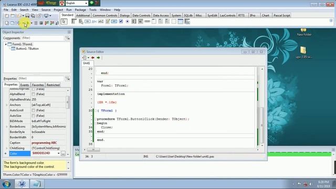
Task: Click the Pause execution icon
Action: coord(36,23)
